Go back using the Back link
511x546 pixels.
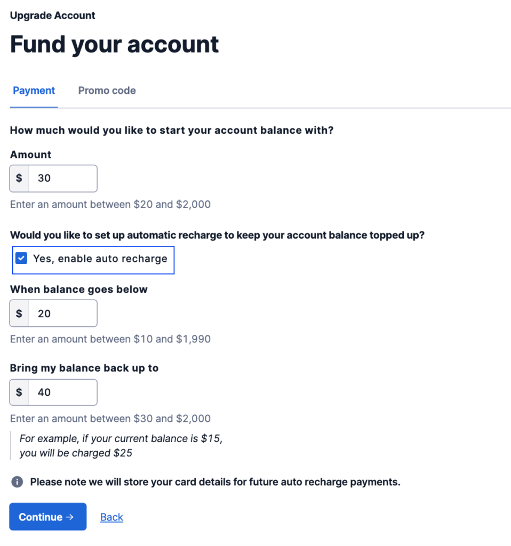pos(111,517)
